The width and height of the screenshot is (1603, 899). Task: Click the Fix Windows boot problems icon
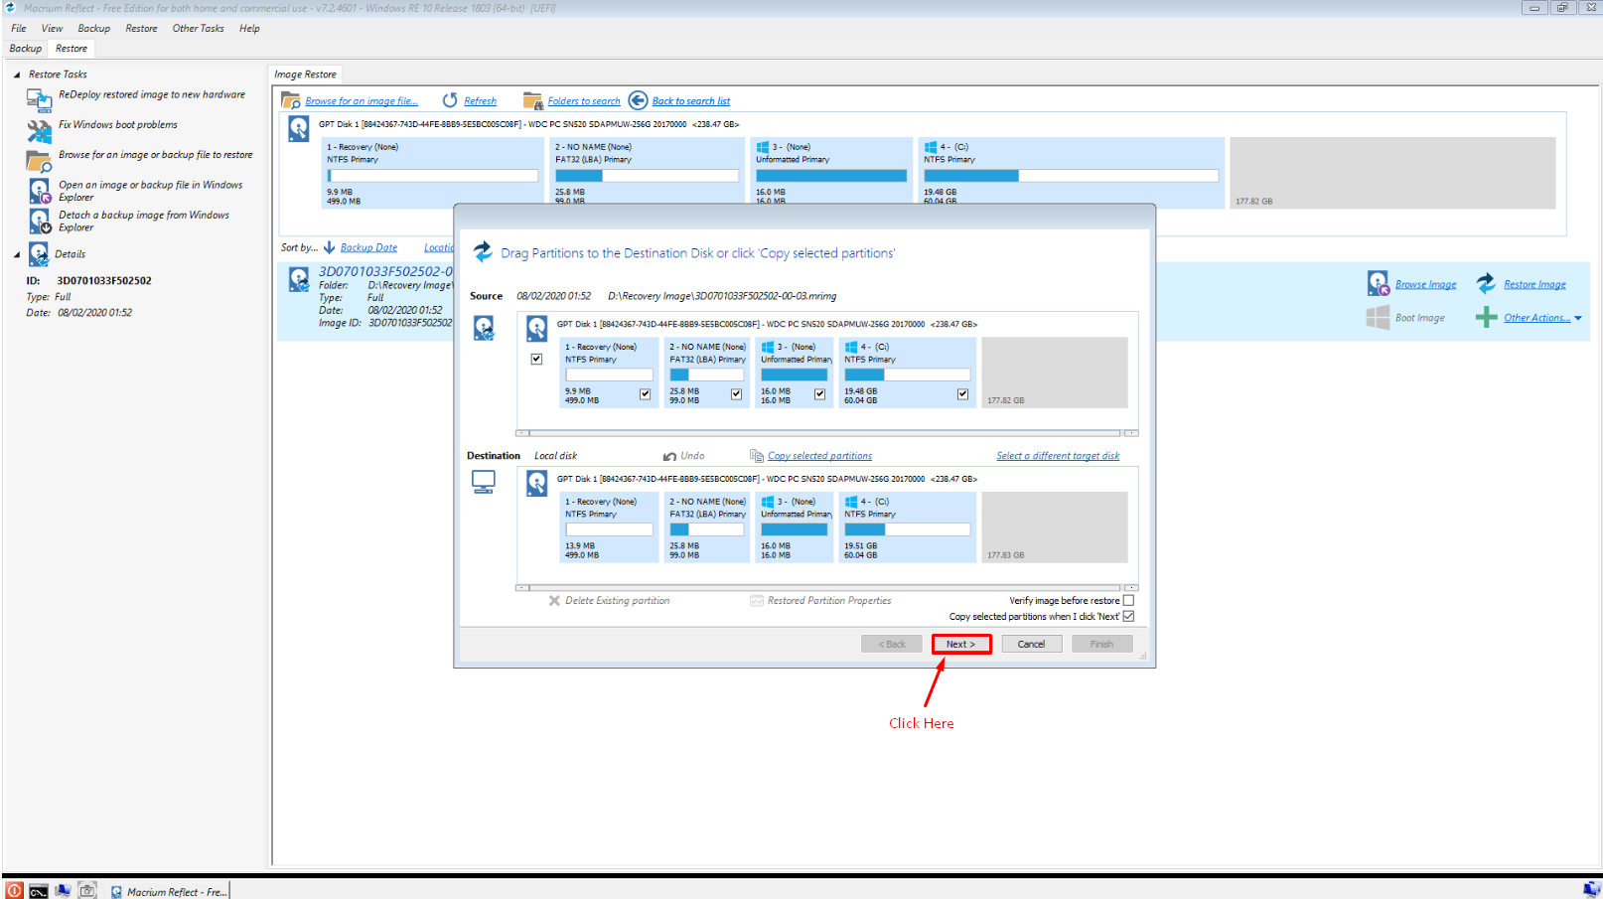[39, 130]
